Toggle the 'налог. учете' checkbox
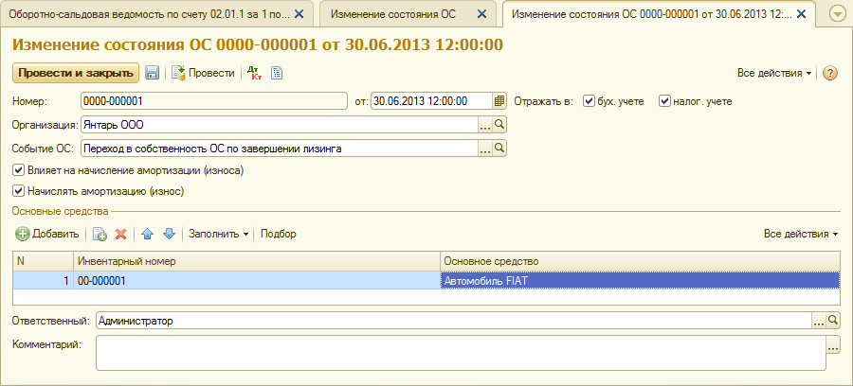The width and height of the screenshot is (853, 386). [665, 101]
